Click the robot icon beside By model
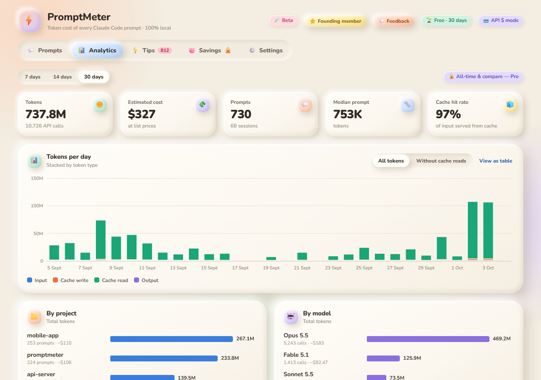Image resolution: width=541 pixels, height=380 pixels. [291, 317]
